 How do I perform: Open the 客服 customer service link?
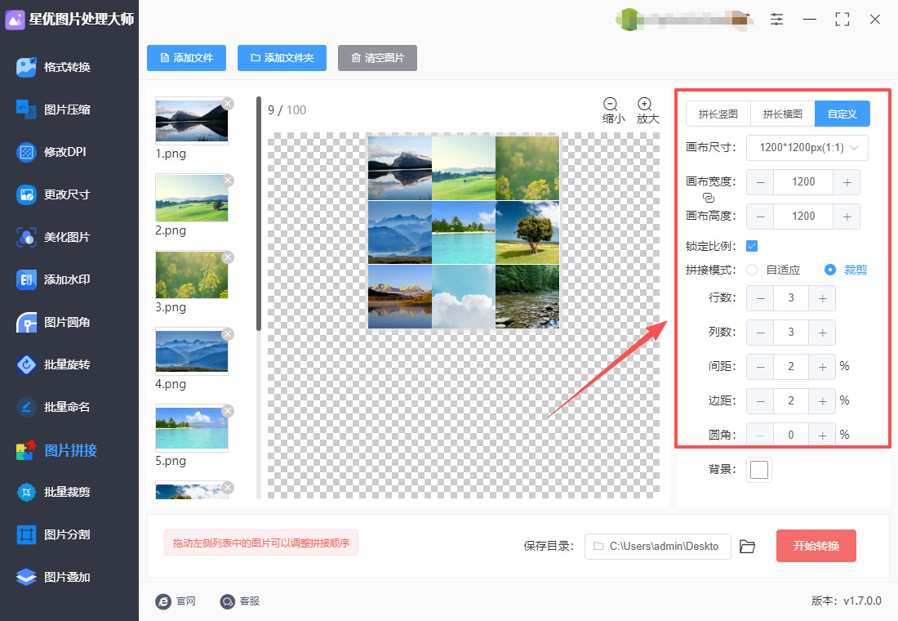tap(240, 601)
